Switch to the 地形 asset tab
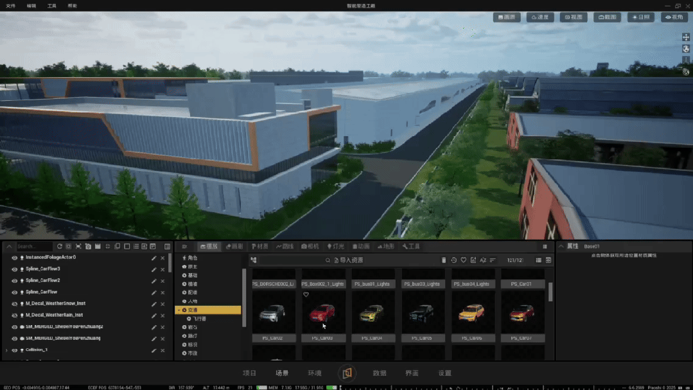Screen dimensions: 693x390 pyautogui.click(x=386, y=246)
